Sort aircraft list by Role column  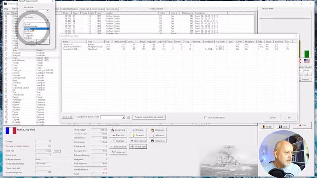click(x=96, y=42)
